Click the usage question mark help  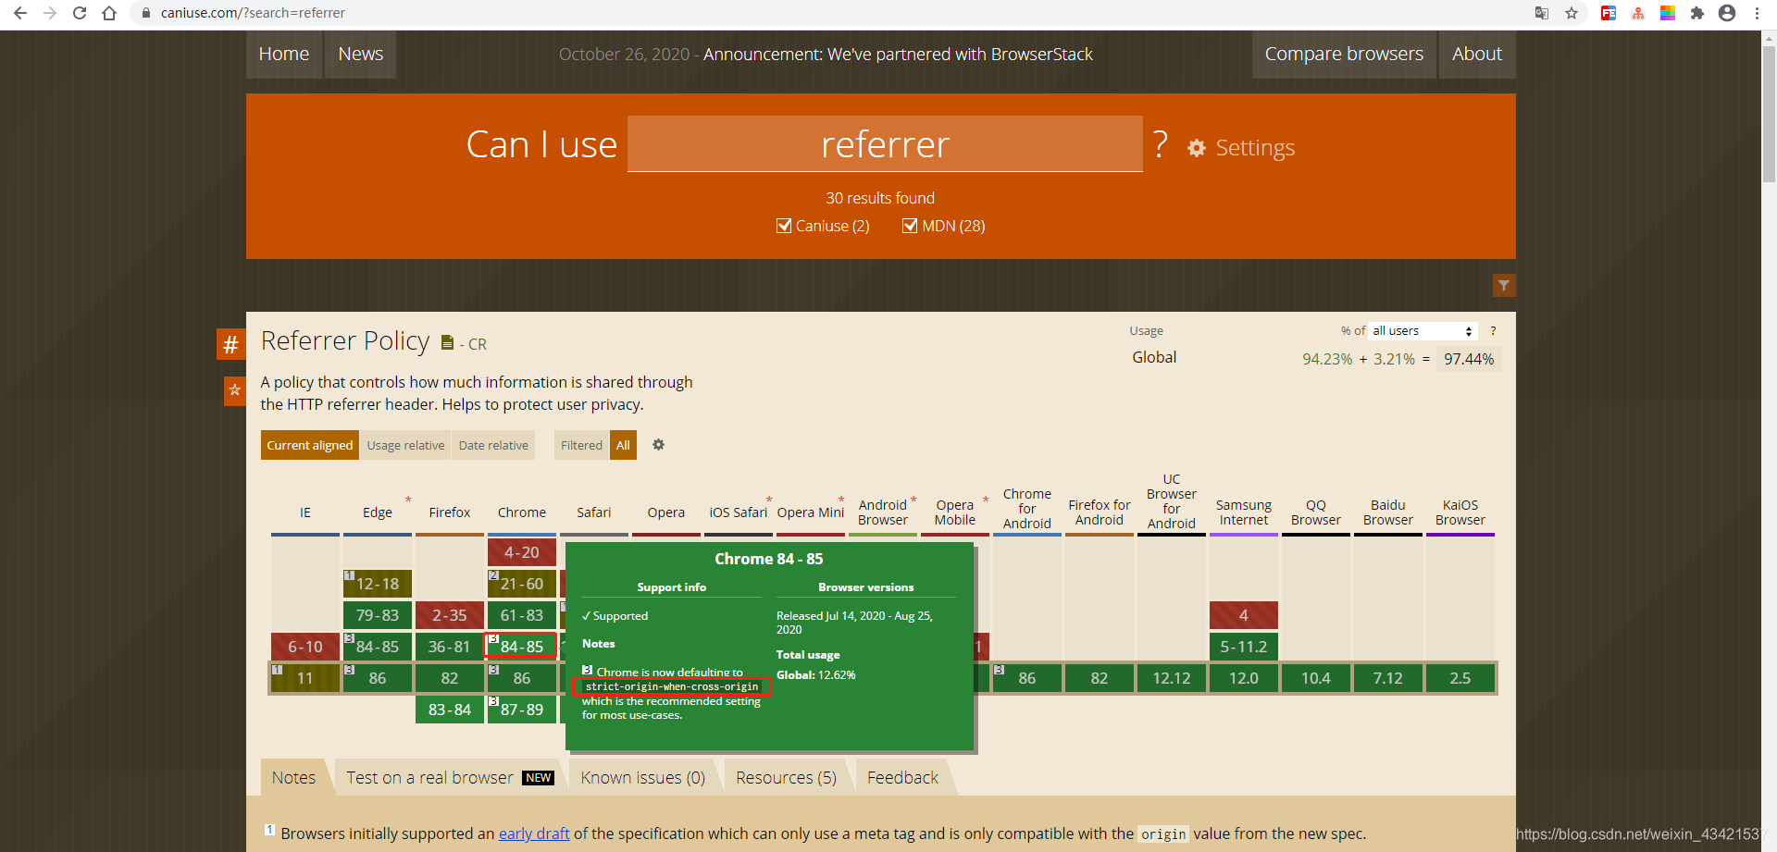(1493, 330)
